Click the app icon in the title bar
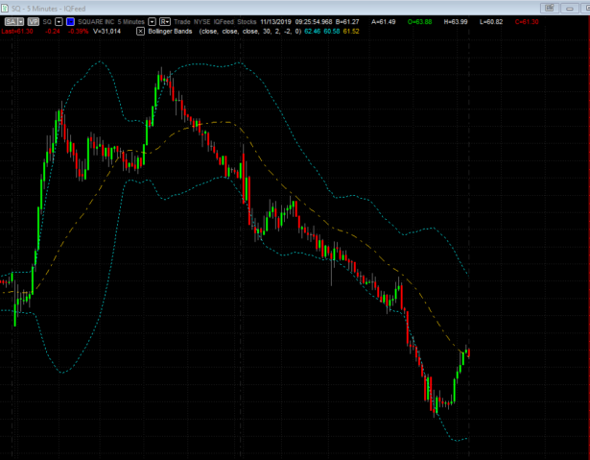The image size is (590, 460). tap(6, 6)
